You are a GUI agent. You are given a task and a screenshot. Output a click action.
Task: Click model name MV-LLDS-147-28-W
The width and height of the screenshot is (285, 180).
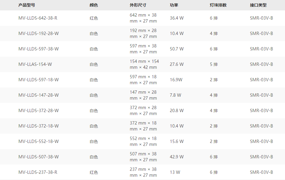[x=39, y=95]
